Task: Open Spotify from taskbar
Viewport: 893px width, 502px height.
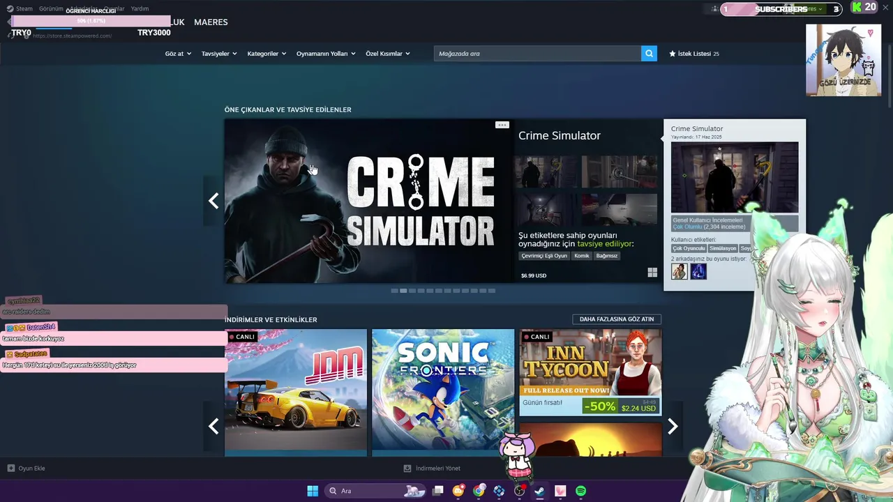Action: point(580,491)
